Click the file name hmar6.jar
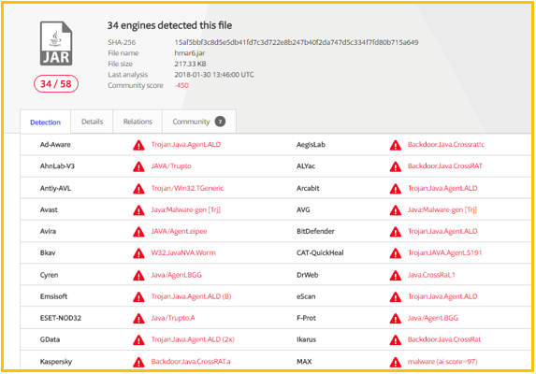The width and height of the screenshot is (536, 374). 190,53
